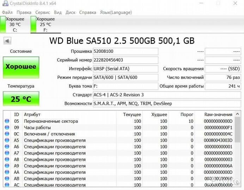Click the blue status icon for attribute A7
The width and height of the screenshot is (244, 190).
[x=7, y=153]
